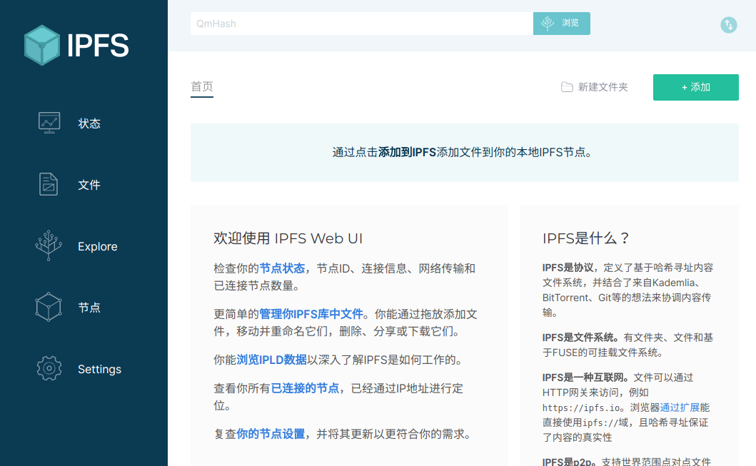756x466 pixels.
Task: Click the IPFS是一种互联网 bold text
Action: [x=583, y=378]
